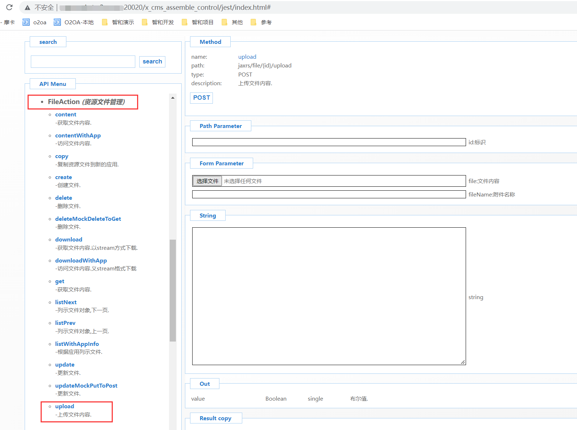Viewport: 577px width, 430px height.
Task: Open the 智和演示 bookmark folder
Action: click(x=118, y=22)
